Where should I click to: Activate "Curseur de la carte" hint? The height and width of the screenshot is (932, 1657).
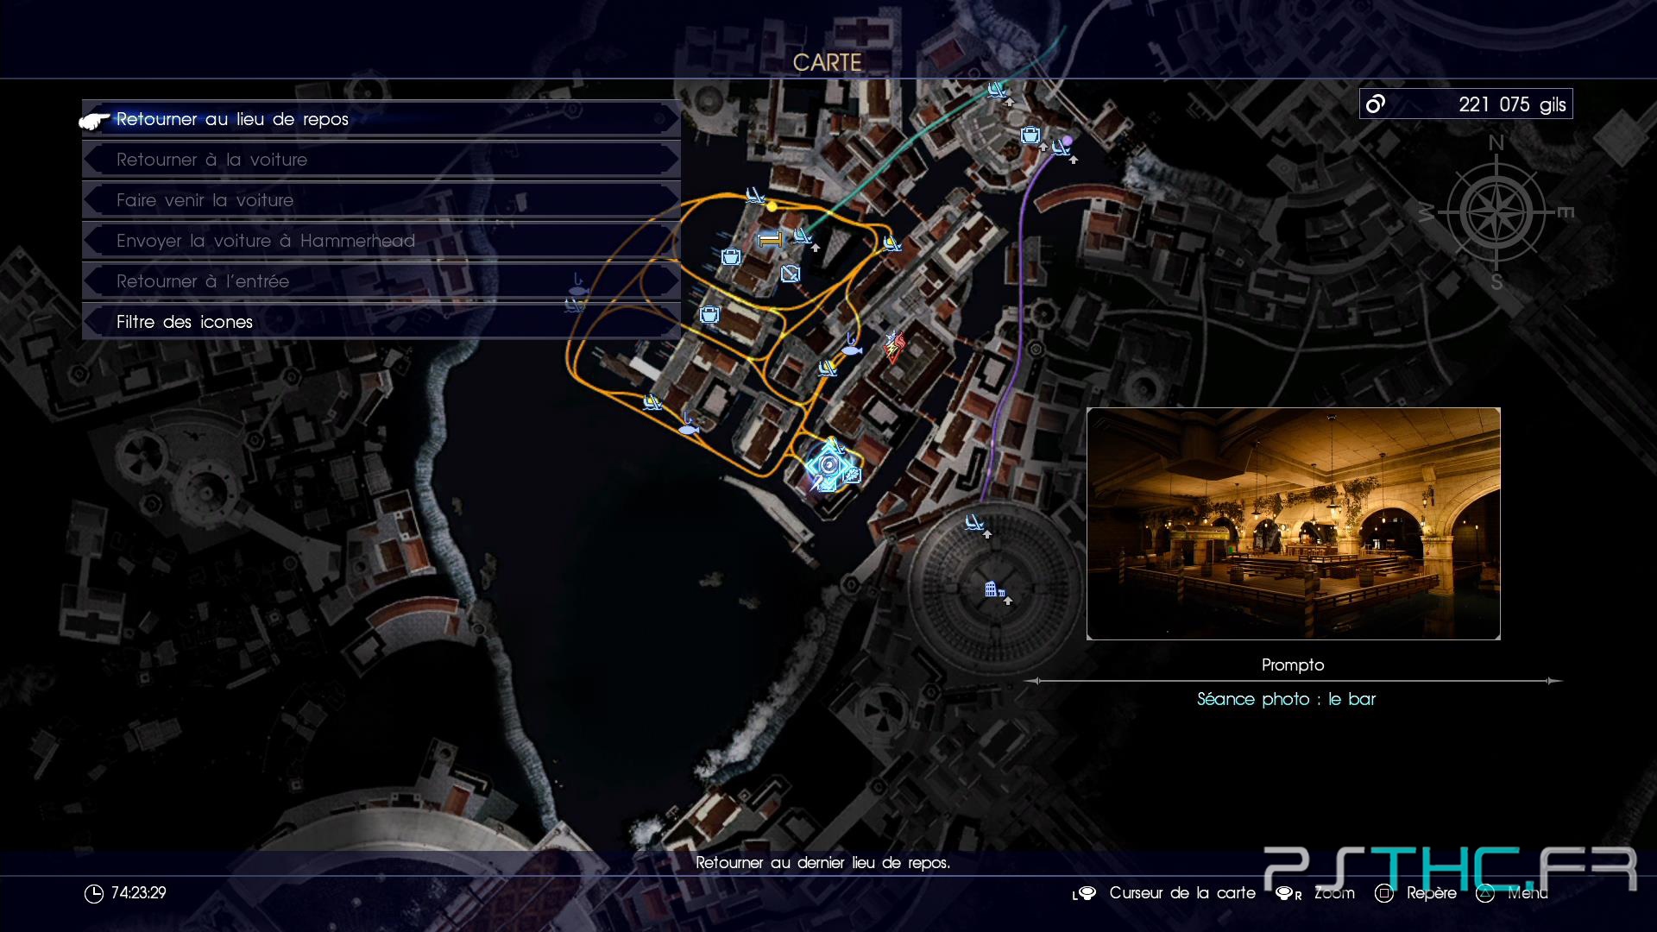[1182, 893]
